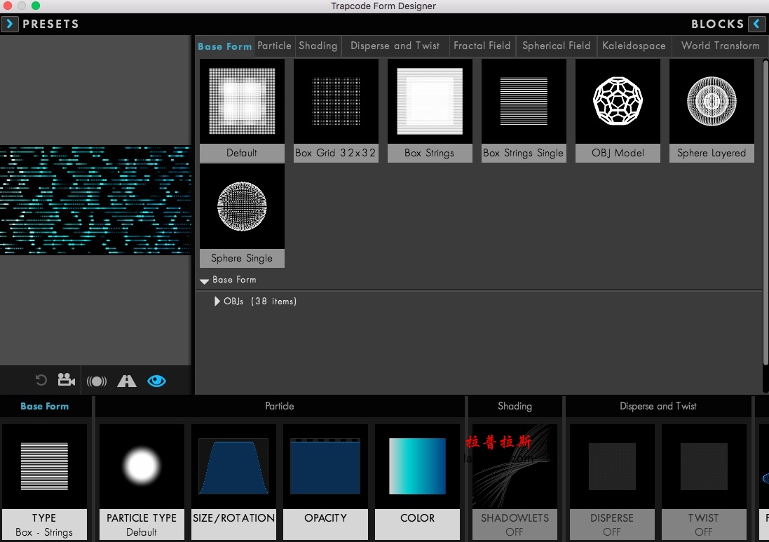Open the Disperse and Twist tab

395,46
